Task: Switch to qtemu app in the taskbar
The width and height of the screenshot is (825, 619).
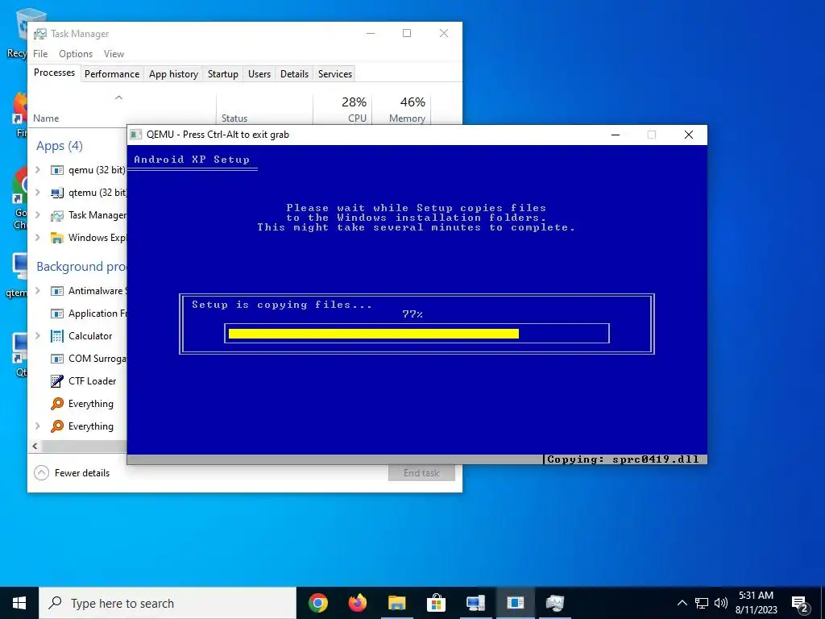Action: 475,603
